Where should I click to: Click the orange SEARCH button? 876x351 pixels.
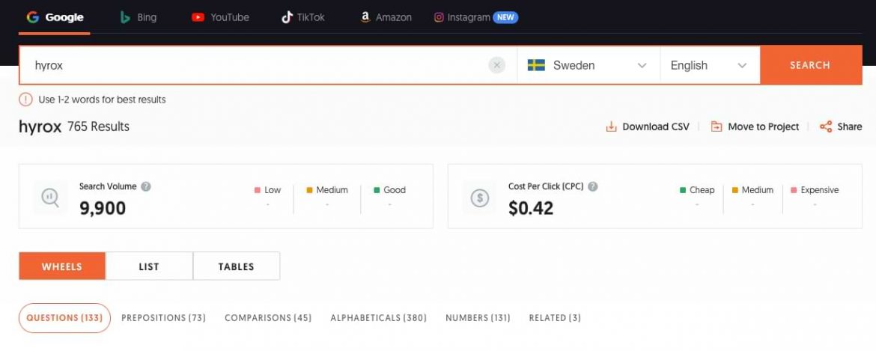click(x=811, y=65)
